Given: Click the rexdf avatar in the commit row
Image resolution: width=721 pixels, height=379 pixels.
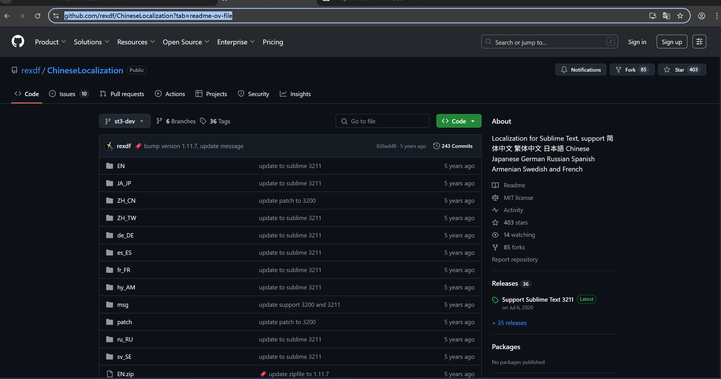Looking at the screenshot, I should [109, 146].
